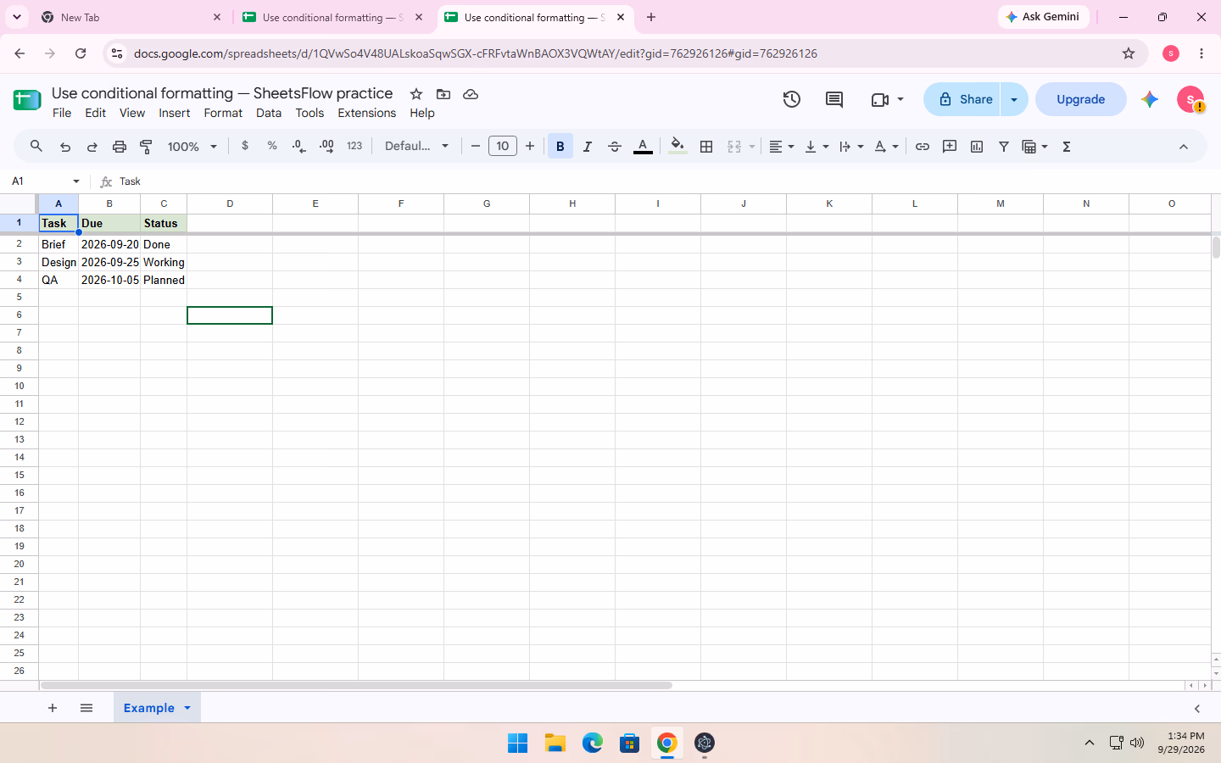Open File Explorer from the taskbar

tap(555, 744)
